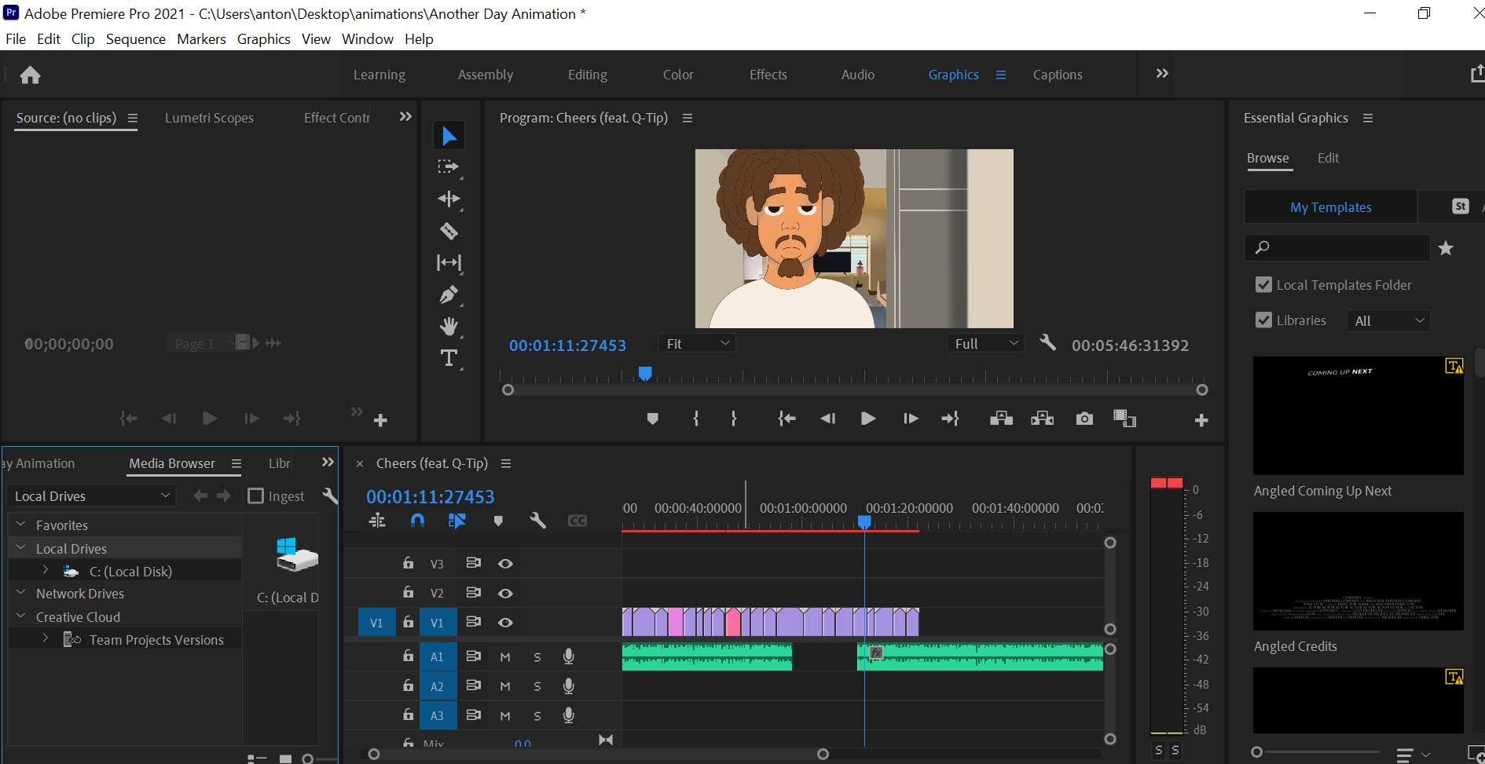1485x764 pixels.
Task: Uncheck Libraries checkbox
Action: [x=1263, y=320]
